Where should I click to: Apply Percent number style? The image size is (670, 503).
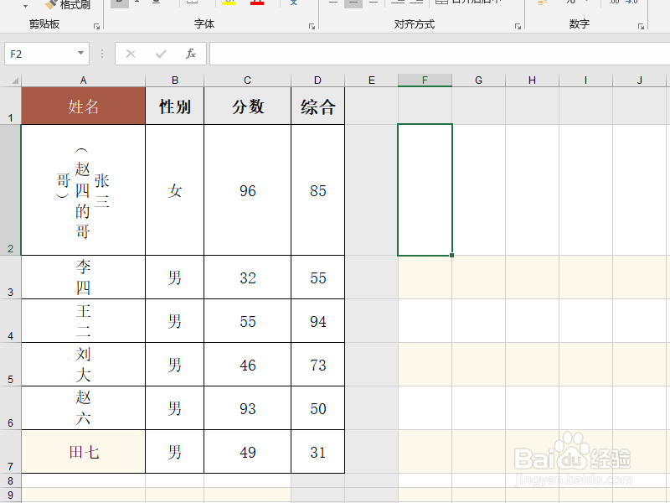pos(569,4)
